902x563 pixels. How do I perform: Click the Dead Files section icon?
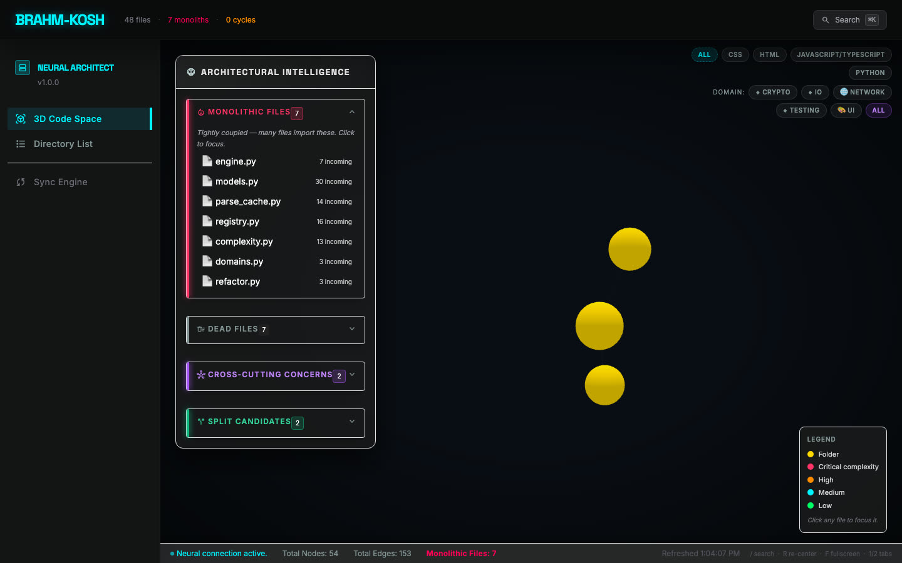point(201,329)
